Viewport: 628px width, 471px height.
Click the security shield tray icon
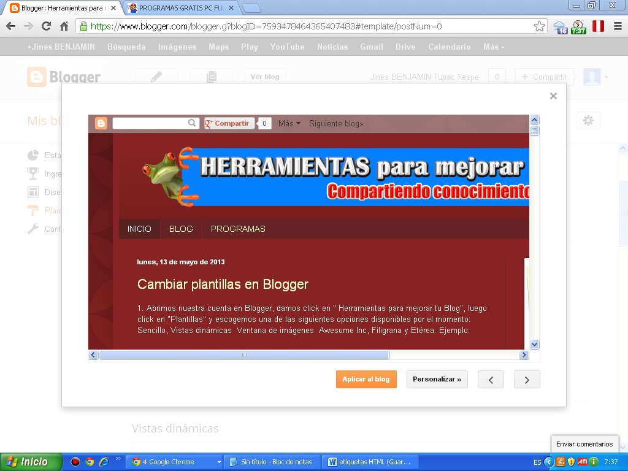tap(571, 462)
